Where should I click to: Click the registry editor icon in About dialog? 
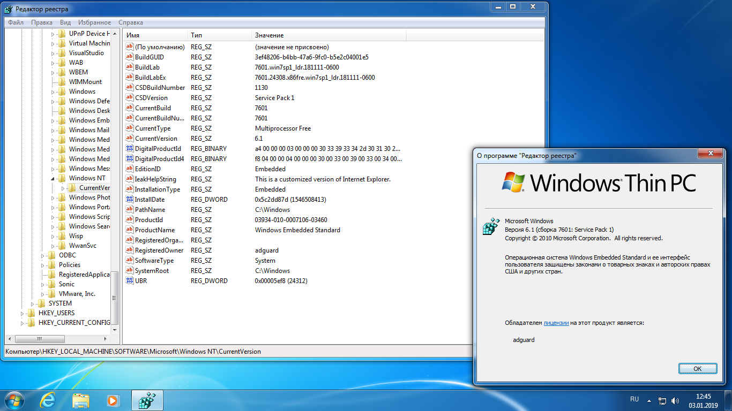(x=491, y=227)
